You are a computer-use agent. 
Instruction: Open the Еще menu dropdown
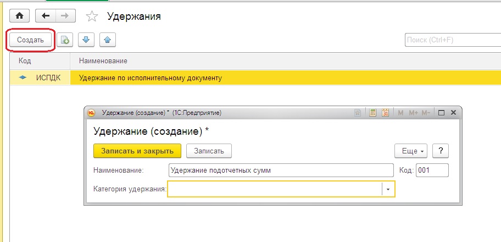(410, 151)
